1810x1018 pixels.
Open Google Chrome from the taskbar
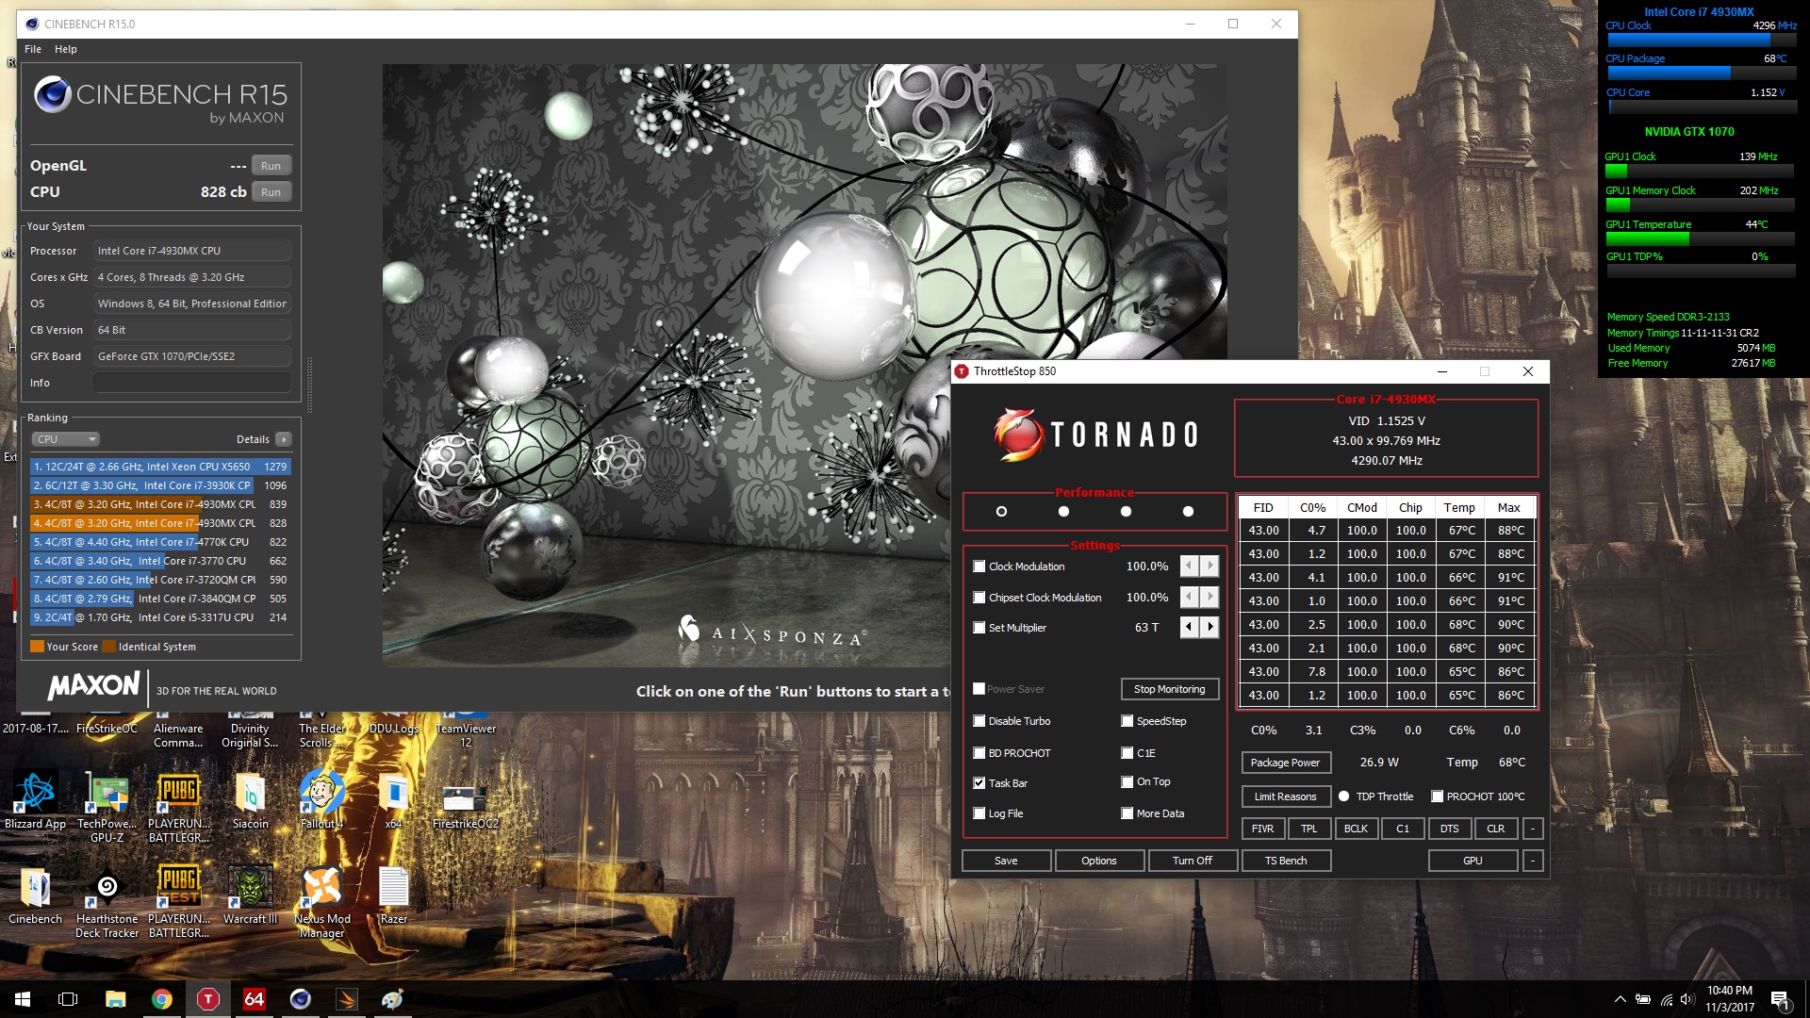(162, 999)
